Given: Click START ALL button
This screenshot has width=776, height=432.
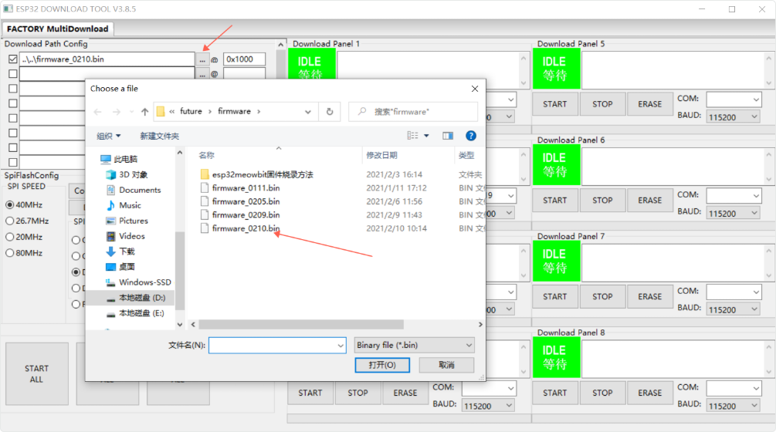Looking at the screenshot, I should tap(36, 374).
